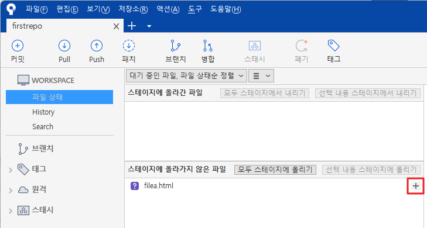Click 모두 스테이지에 올리기 button
Viewport: 427px width, 228px height.
275,170
